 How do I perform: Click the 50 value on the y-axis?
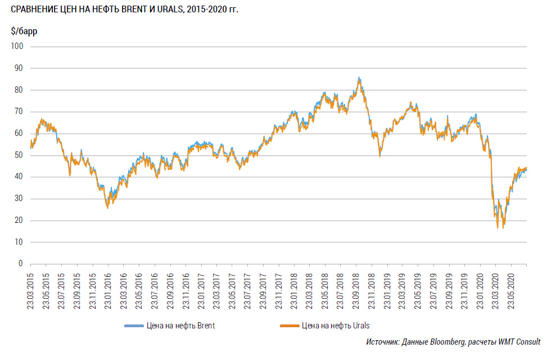18,155
